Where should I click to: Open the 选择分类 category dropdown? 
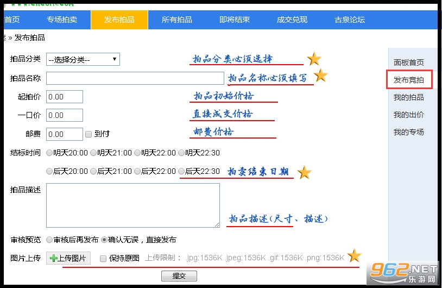pos(83,59)
